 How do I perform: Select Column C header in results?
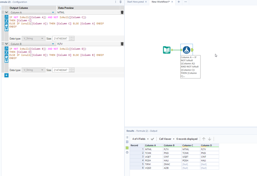(191, 145)
